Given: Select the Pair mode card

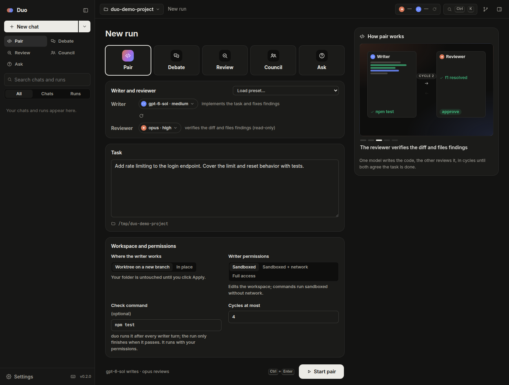Looking at the screenshot, I should point(128,60).
